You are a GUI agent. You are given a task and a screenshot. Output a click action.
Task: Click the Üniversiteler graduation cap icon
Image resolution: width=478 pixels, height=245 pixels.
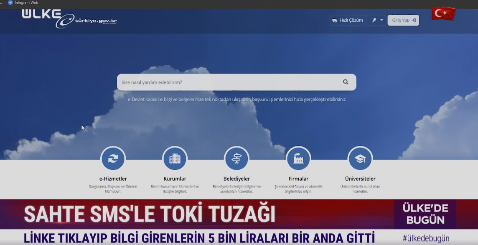(x=360, y=159)
